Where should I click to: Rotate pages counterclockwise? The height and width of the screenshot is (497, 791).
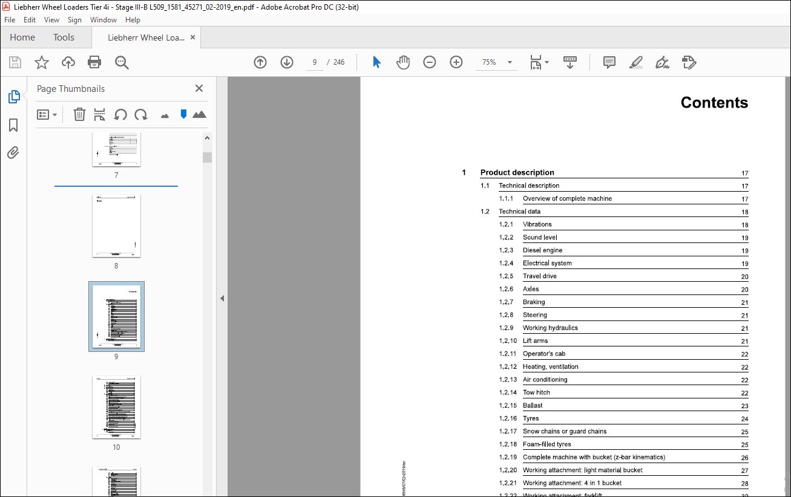(x=120, y=114)
